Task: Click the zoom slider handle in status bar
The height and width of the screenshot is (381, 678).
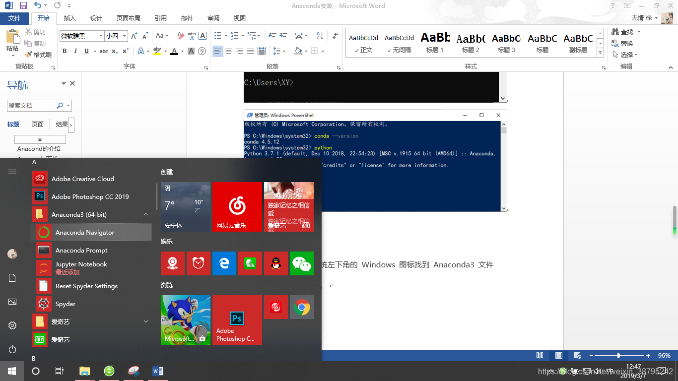Action: point(618,356)
